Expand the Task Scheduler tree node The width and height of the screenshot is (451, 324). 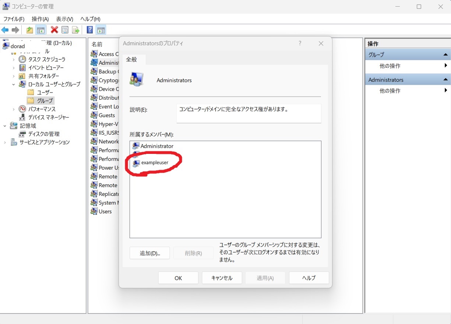[14, 59]
